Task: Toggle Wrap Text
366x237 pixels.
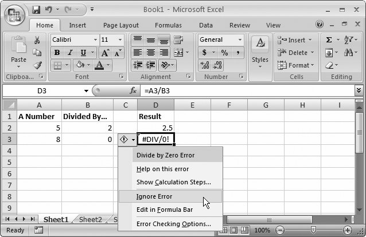Action: tap(178, 40)
